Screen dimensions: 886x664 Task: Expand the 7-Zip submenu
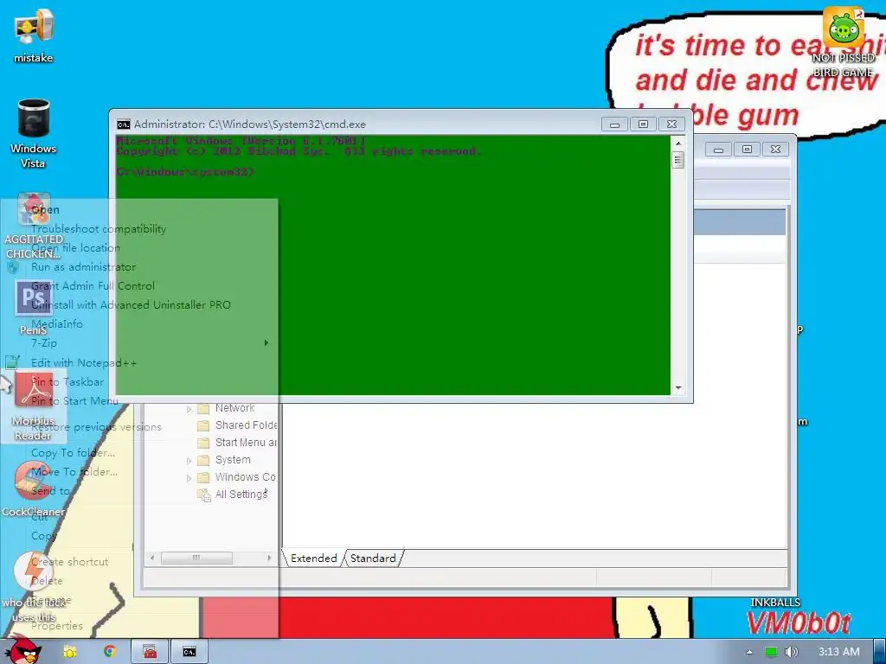pos(140,342)
